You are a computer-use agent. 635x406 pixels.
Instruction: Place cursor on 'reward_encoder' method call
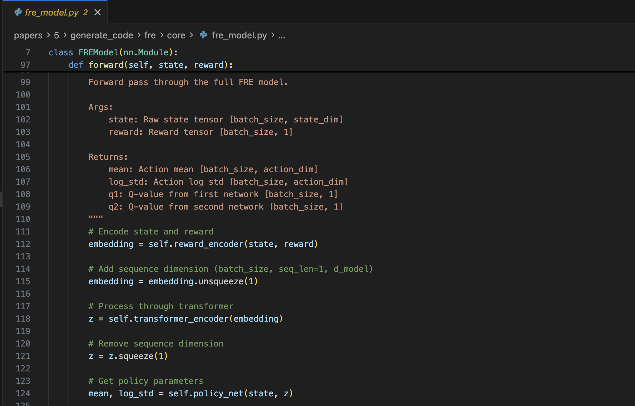(208, 244)
